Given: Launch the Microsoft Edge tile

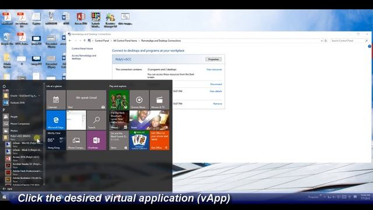Looking at the screenshot, I should (x=56, y=120).
